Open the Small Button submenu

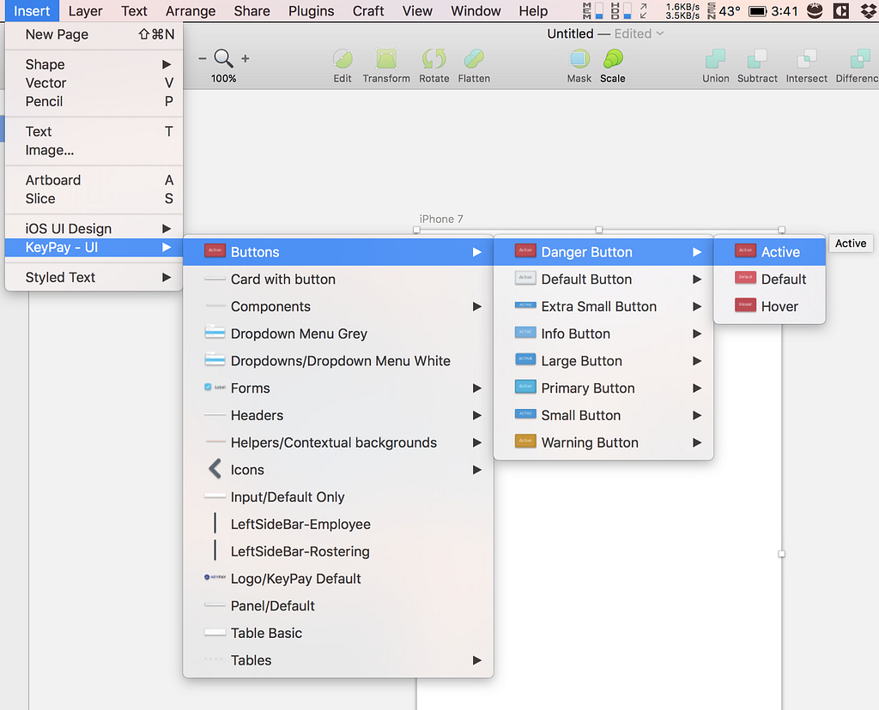603,416
